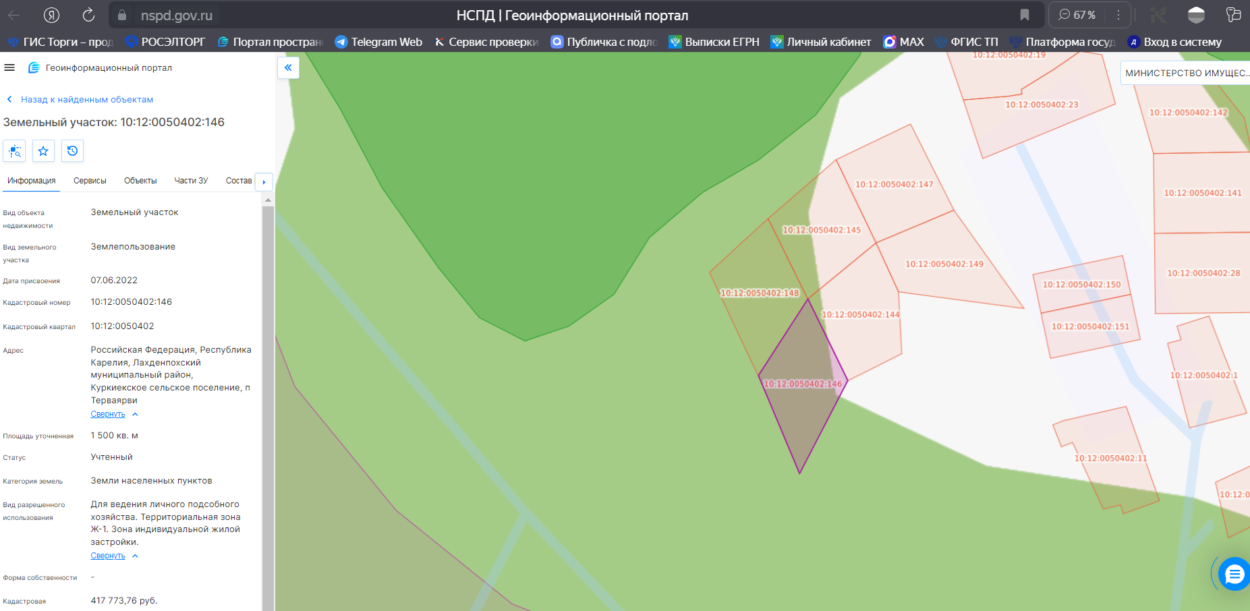Screen dimensions: 1250x611
Task: Add the parcel to favorites with the star icon
Action: pos(43,151)
